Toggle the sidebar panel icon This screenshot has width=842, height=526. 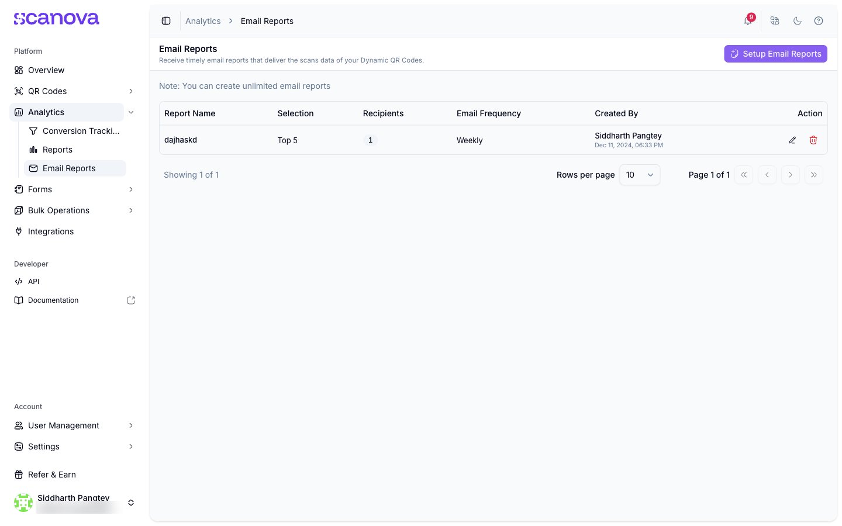[x=166, y=21]
